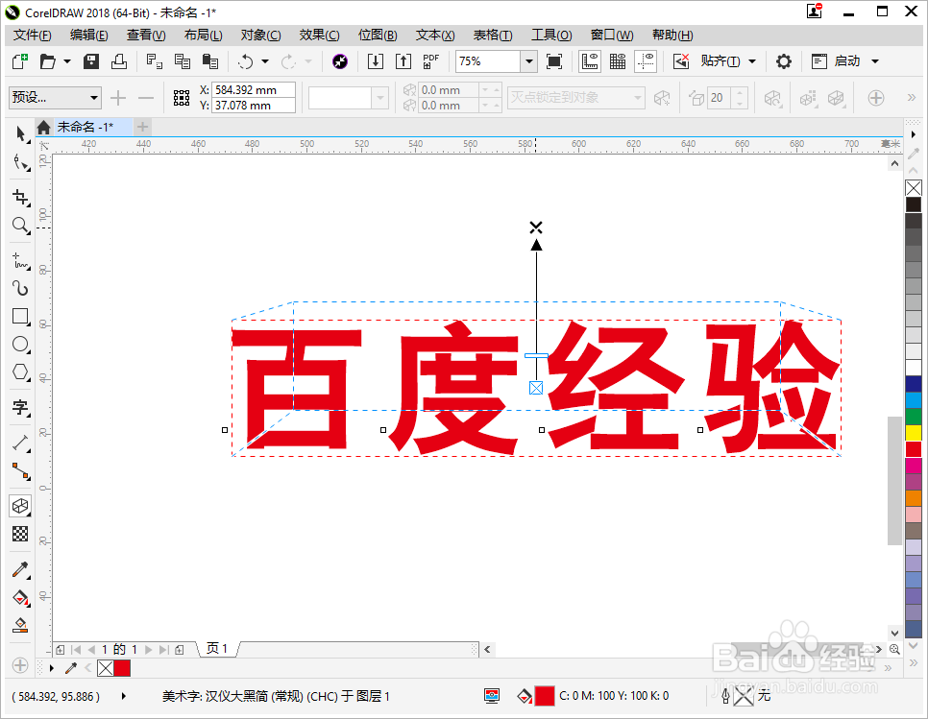Click the Full-screen preview icon
This screenshot has height=719, width=928.
pyautogui.click(x=554, y=61)
